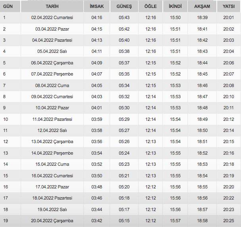Screen dimensions: 241x227
Task: Select the date 02.04.2022 Cumartesi
Action: [x=52, y=17]
